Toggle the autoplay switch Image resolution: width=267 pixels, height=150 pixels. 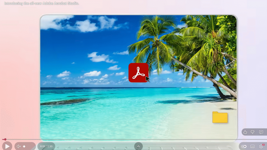click(244, 146)
